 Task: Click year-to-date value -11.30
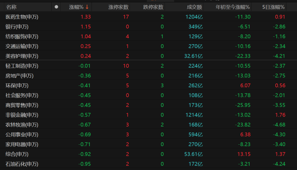(243, 17)
